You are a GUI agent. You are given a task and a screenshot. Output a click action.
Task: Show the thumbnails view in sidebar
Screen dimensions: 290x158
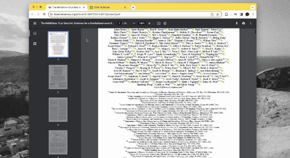tap(35, 33)
